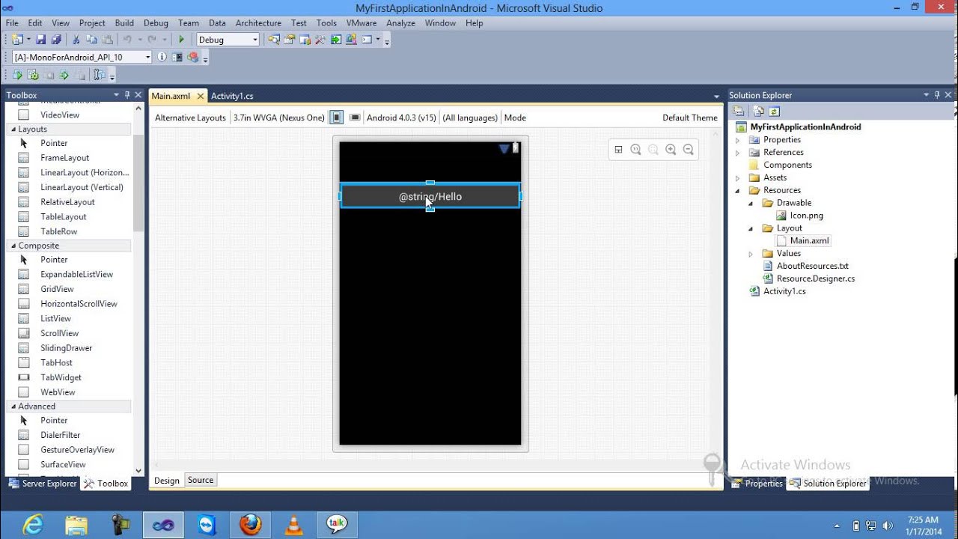Screen dimensions: 958x539
Task: Expand the References node
Action: [737, 153]
